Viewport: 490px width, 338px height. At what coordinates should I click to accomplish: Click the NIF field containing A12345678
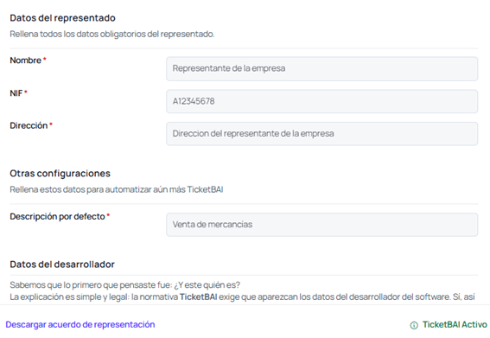coord(321,101)
